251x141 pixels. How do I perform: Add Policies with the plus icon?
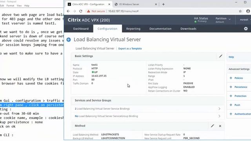(x=231, y=78)
